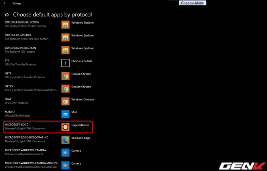Click the Settings window title

17,3
